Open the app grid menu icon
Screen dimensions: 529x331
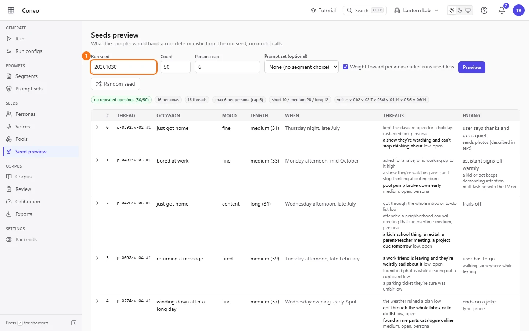click(x=11, y=10)
